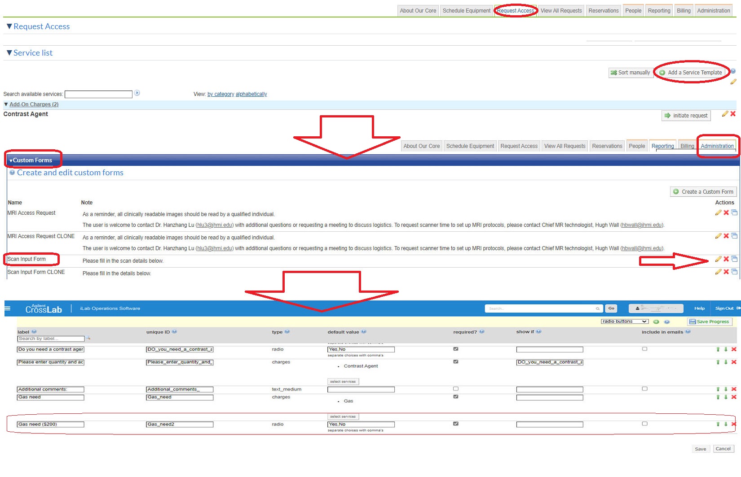Enable include in emails for Gas need ($200)

click(x=644, y=424)
